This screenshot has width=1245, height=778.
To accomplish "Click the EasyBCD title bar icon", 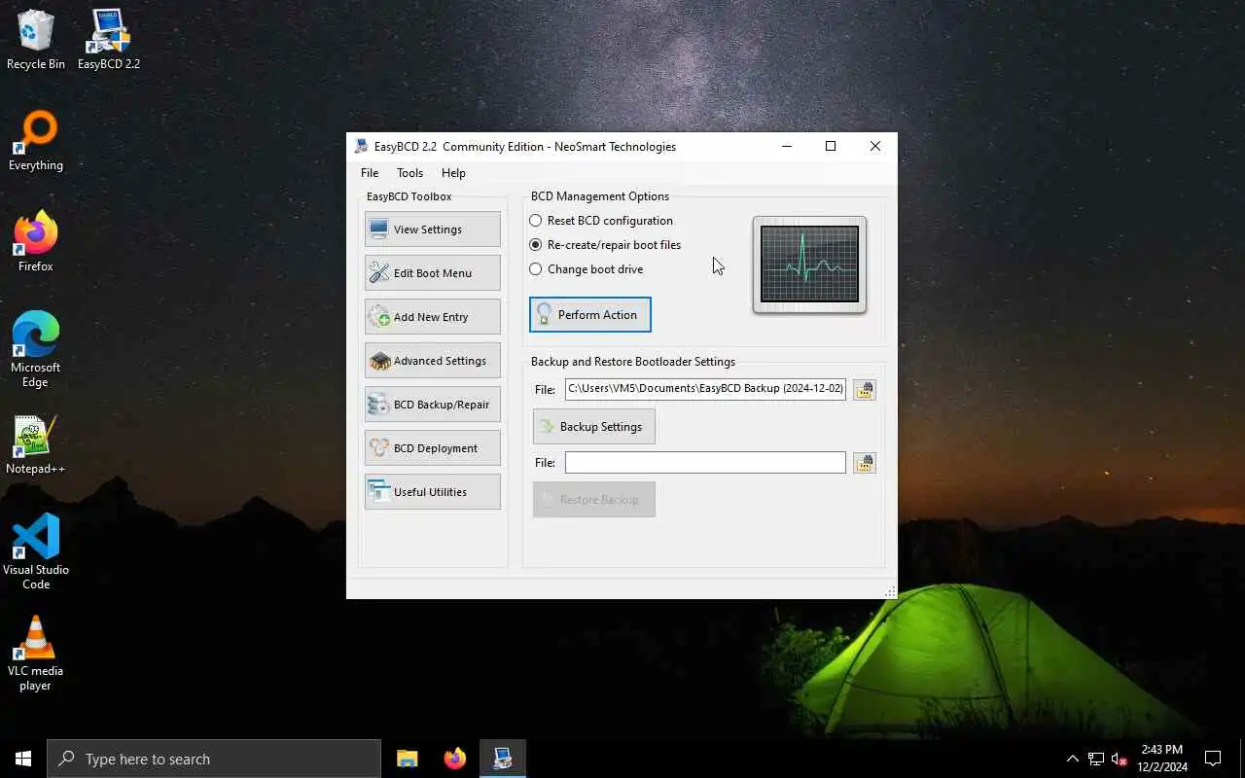I will pos(361,147).
